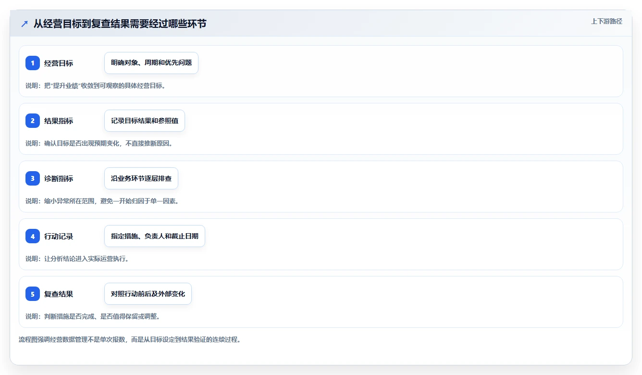Screen dimensions: 642x375
Task: Click the arrow icon beside the flowchart title
Action: pyautogui.click(x=25, y=24)
